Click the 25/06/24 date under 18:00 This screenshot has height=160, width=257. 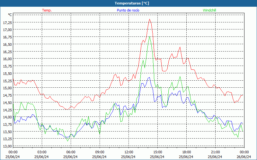(186, 157)
